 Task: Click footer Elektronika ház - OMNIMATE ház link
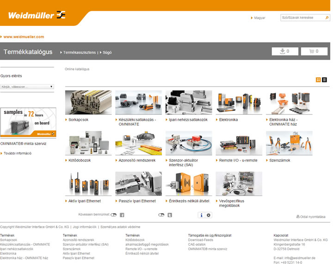coord(24,258)
